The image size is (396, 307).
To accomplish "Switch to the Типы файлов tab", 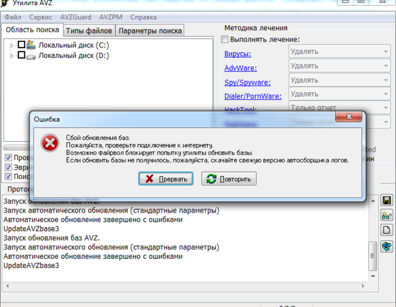I will point(89,31).
